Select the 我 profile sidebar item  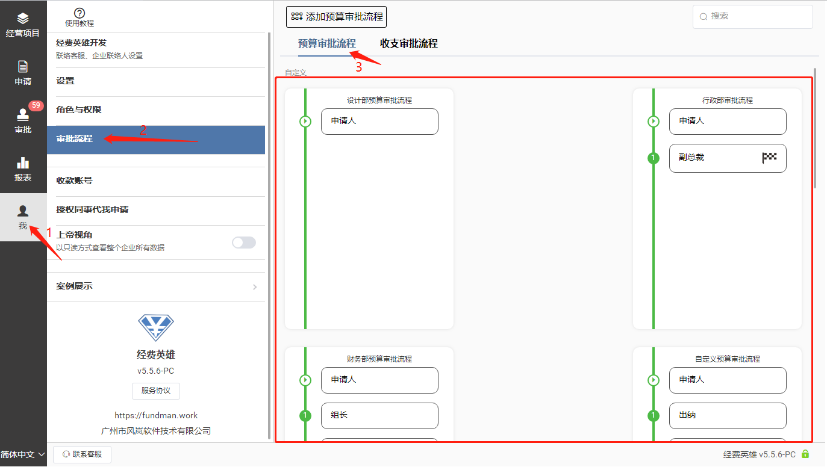point(23,217)
